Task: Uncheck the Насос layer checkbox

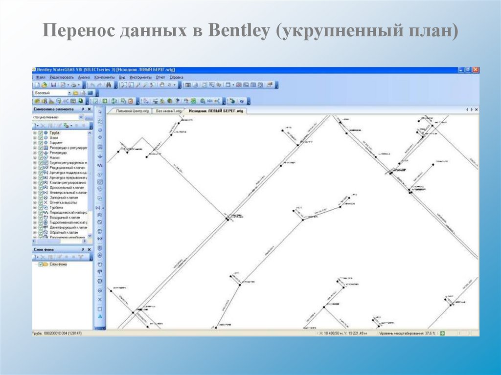Action: pyautogui.click(x=41, y=158)
